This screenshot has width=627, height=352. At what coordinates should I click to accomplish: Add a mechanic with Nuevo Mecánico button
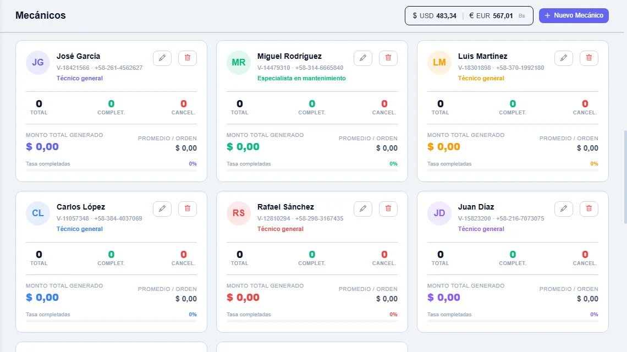(574, 15)
